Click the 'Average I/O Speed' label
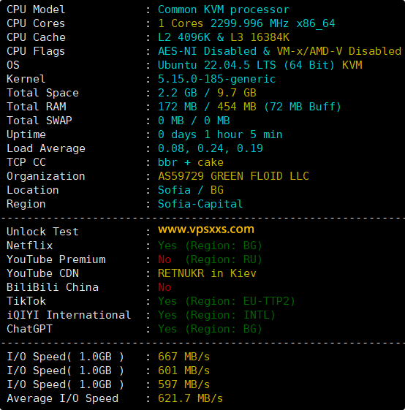The image size is (405, 410). coord(63,398)
